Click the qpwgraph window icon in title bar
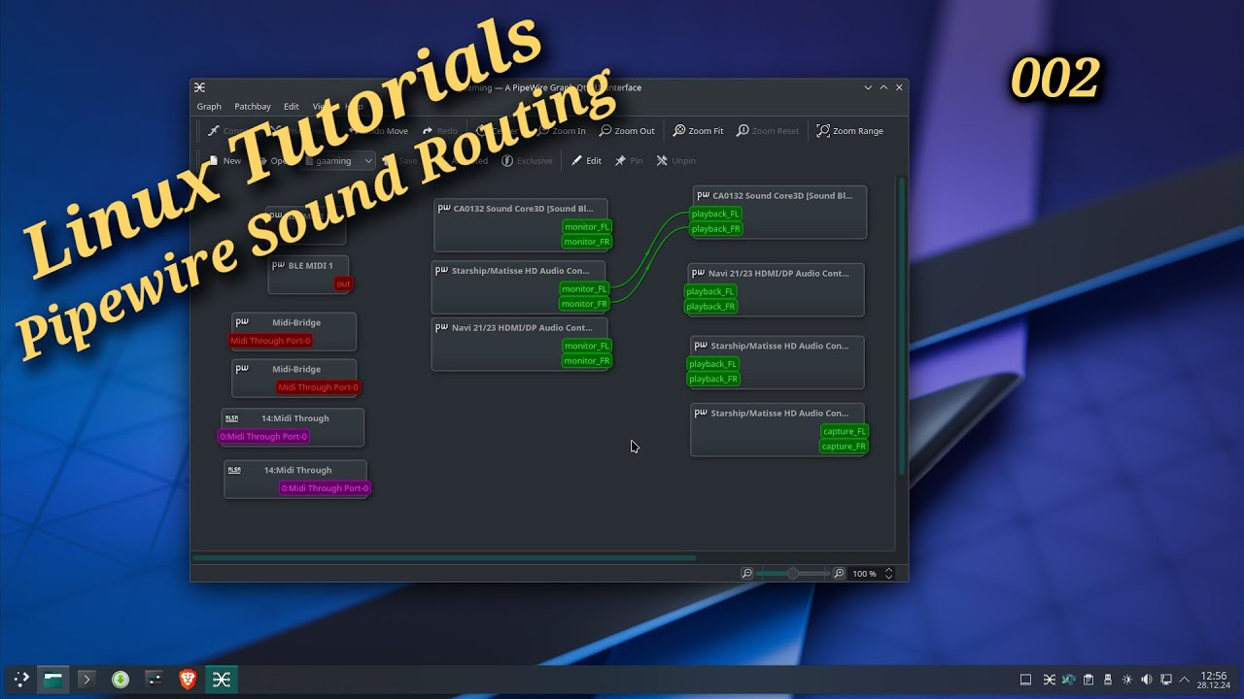Screen dimensions: 1244x699 pos(200,87)
